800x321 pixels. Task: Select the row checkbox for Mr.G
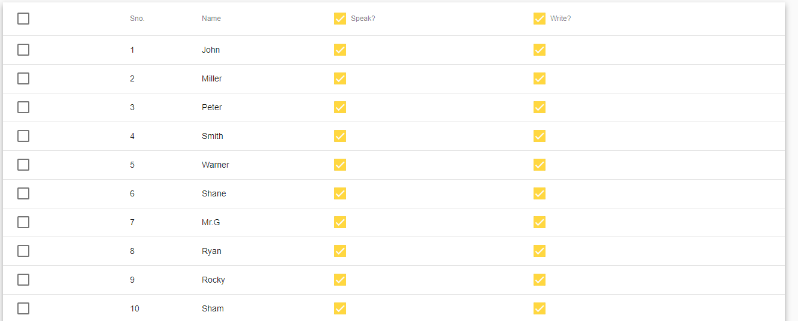tap(23, 222)
